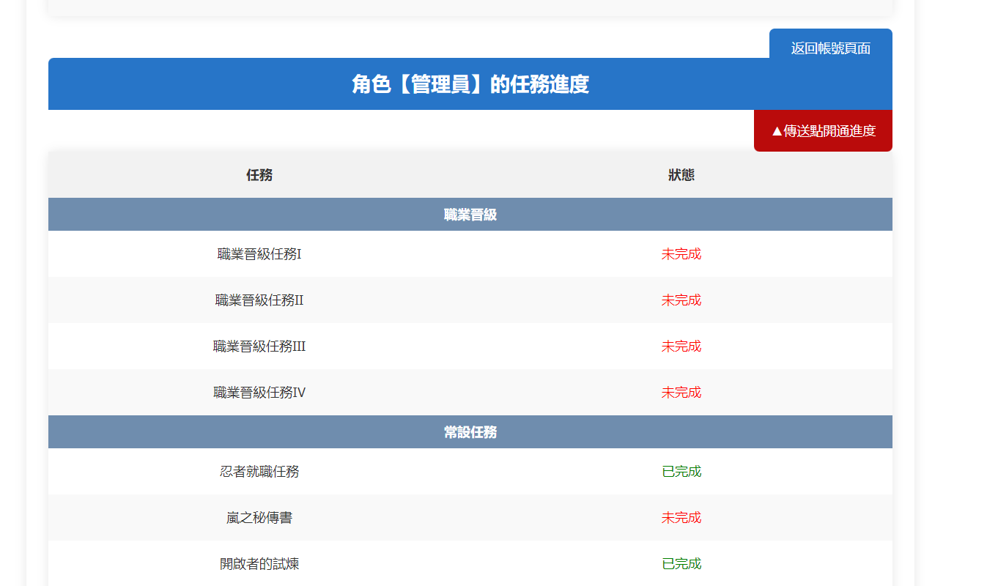
Task: Click the 職業晉級任務II row name
Action: coord(259,300)
